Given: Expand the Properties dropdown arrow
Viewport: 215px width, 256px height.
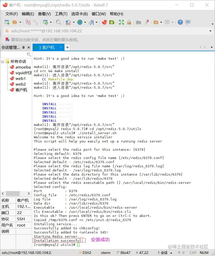Looking at the screenshot, I should click(51, 22).
